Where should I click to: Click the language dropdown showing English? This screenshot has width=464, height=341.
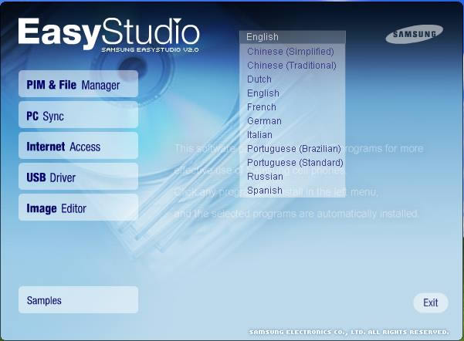[x=293, y=37]
